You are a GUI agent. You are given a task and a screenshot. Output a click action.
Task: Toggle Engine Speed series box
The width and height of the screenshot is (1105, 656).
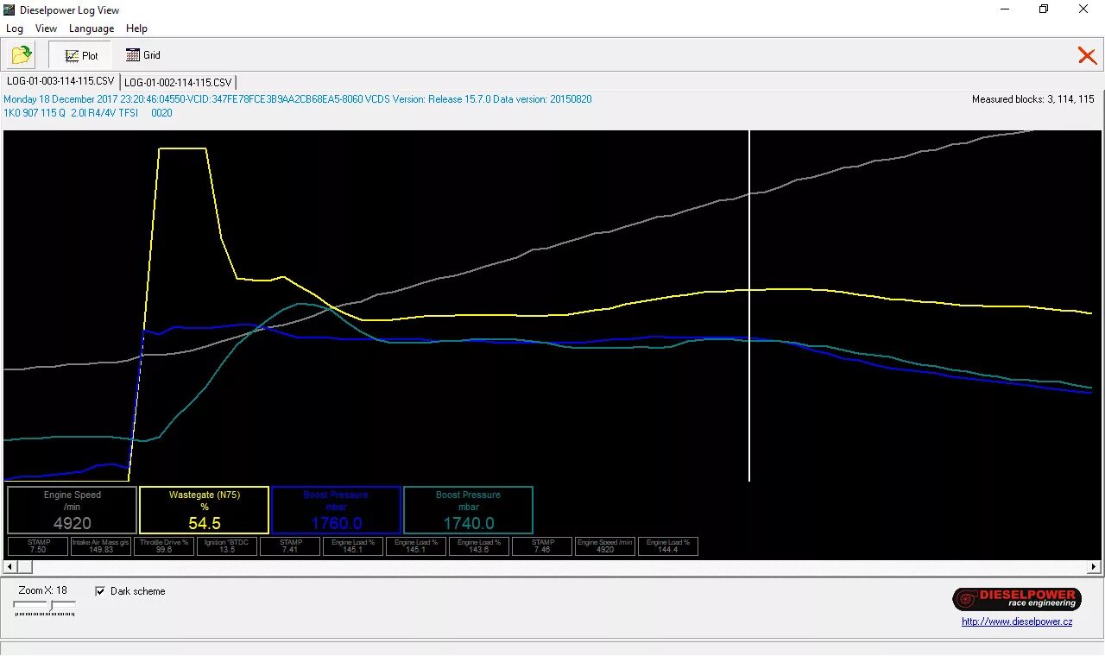point(73,510)
